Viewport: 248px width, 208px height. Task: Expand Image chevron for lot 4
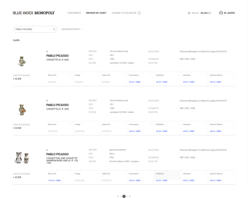click(x=98, y=75)
